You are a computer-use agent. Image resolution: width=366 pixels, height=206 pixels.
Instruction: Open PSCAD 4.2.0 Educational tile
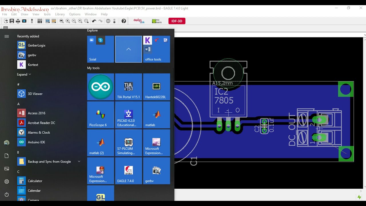coord(129,115)
